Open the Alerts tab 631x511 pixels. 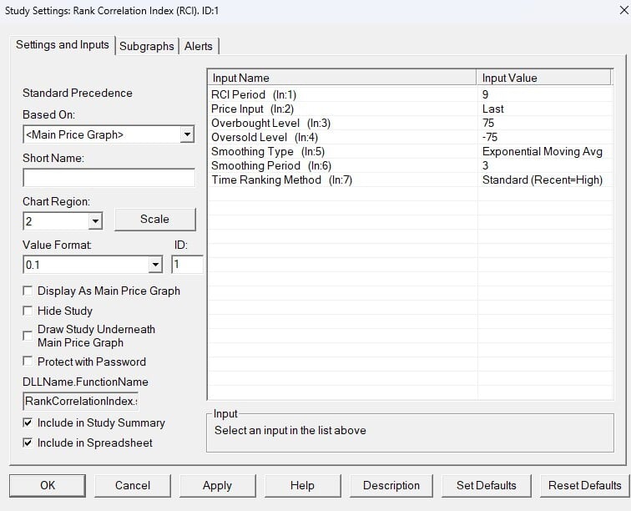click(199, 46)
